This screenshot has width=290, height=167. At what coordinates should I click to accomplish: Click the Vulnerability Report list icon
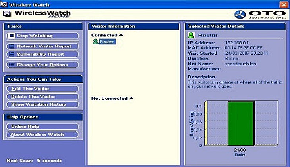12,54
